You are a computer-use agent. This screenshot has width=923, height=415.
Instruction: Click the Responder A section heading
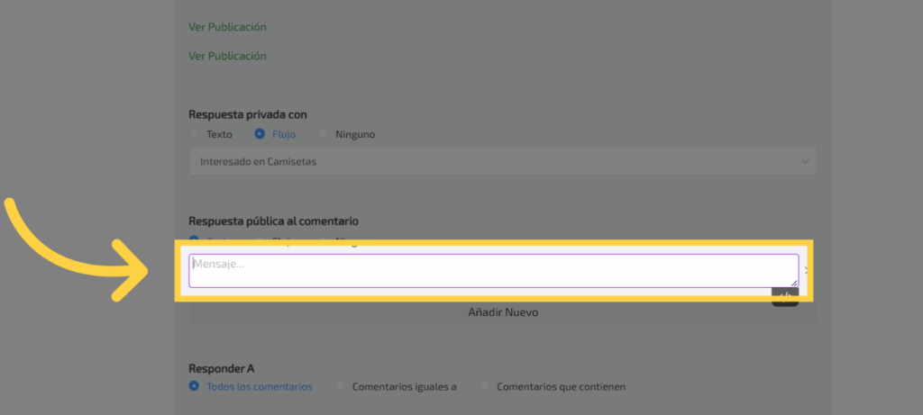(222, 368)
